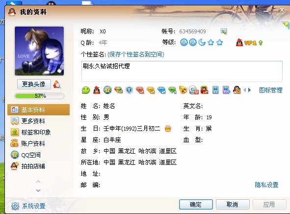
Task: Click the 57% profile completion bar
Action: (x=39, y=96)
